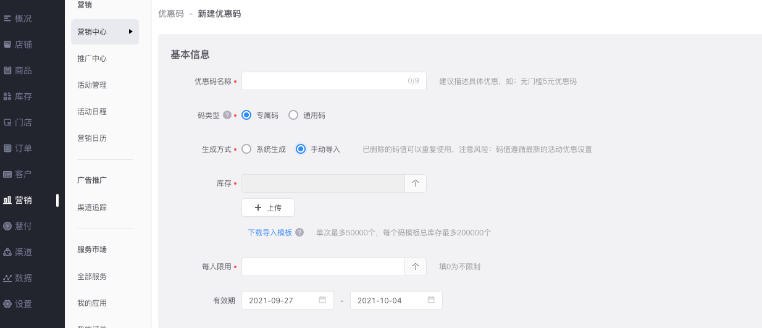This screenshot has height=328, width=762.
Task: Open 渠道追踪 under 广告推广
Action: 92,208
